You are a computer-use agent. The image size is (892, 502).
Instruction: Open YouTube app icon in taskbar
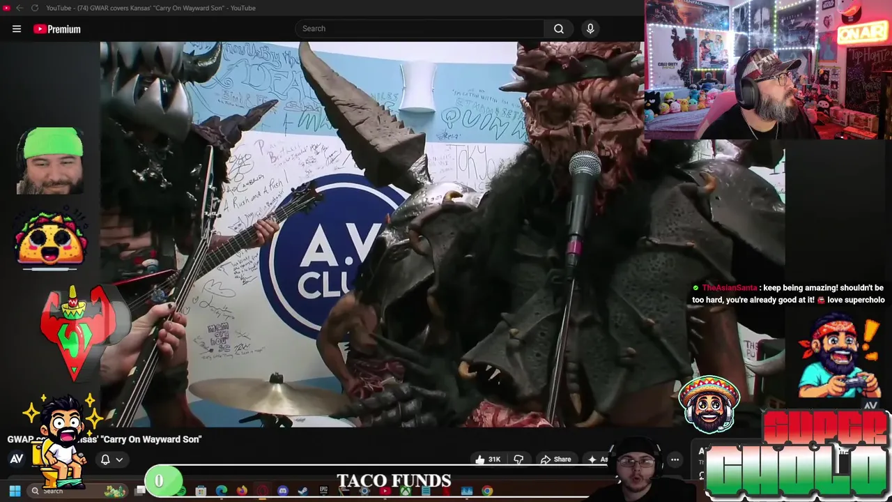(x=385, y=491)
